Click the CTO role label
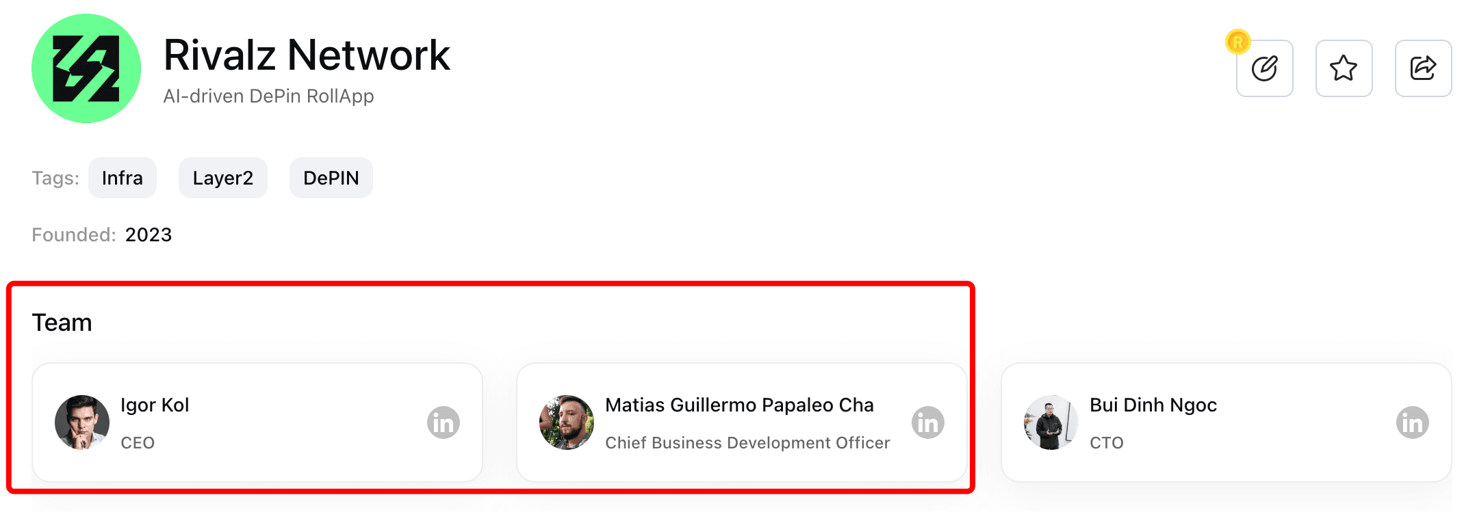Screen dimensions: 1477x512 pyautogui.click(x=1107, y=443)
